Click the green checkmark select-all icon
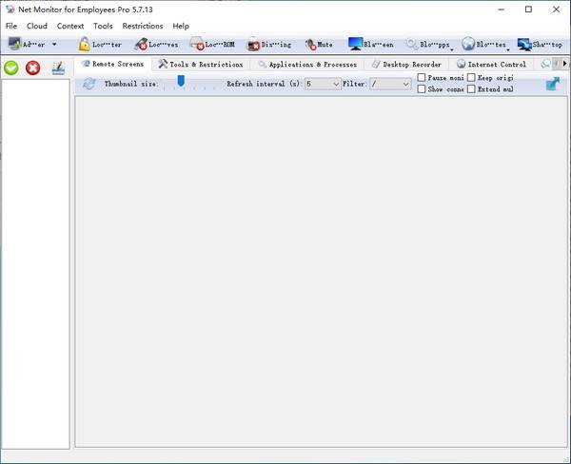The width and height of the screenshot is (571, 464). (11, 68)
